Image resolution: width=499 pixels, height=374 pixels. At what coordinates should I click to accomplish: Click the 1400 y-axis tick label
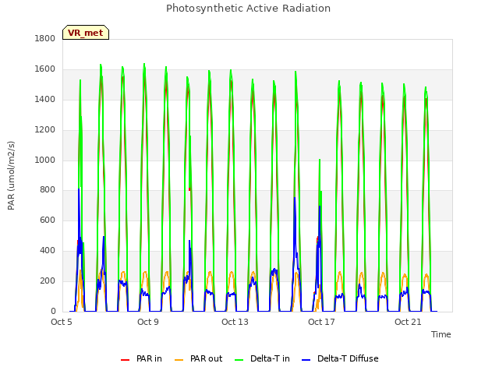coord(45,99)
